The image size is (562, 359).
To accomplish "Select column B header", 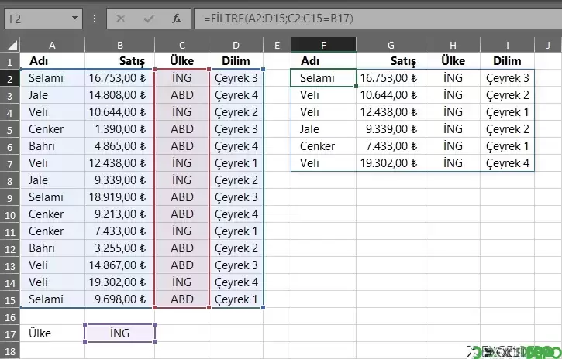I will pyautogui.click(x=119, y=45).
